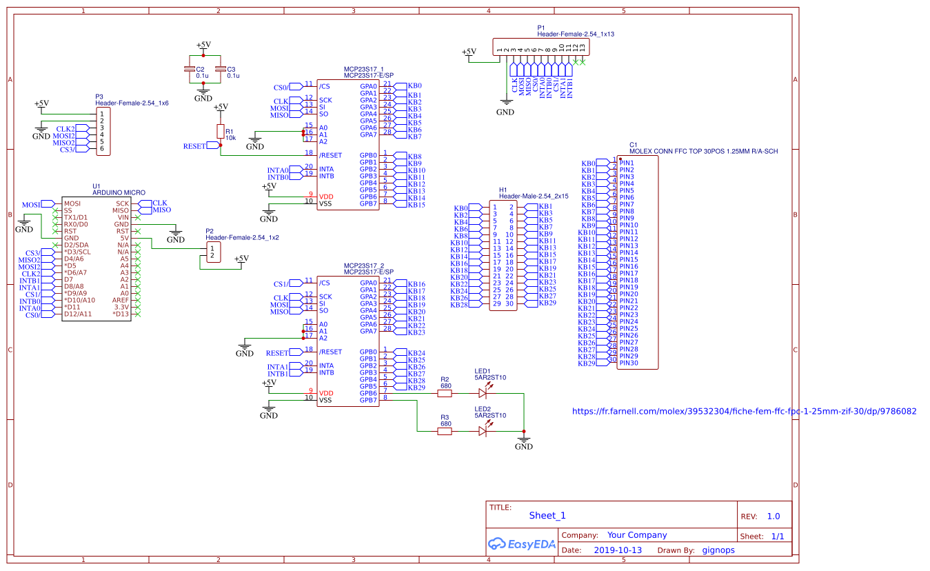Click CS3/ net flag on P3 header
930x571 pixels.
[73, 150]
